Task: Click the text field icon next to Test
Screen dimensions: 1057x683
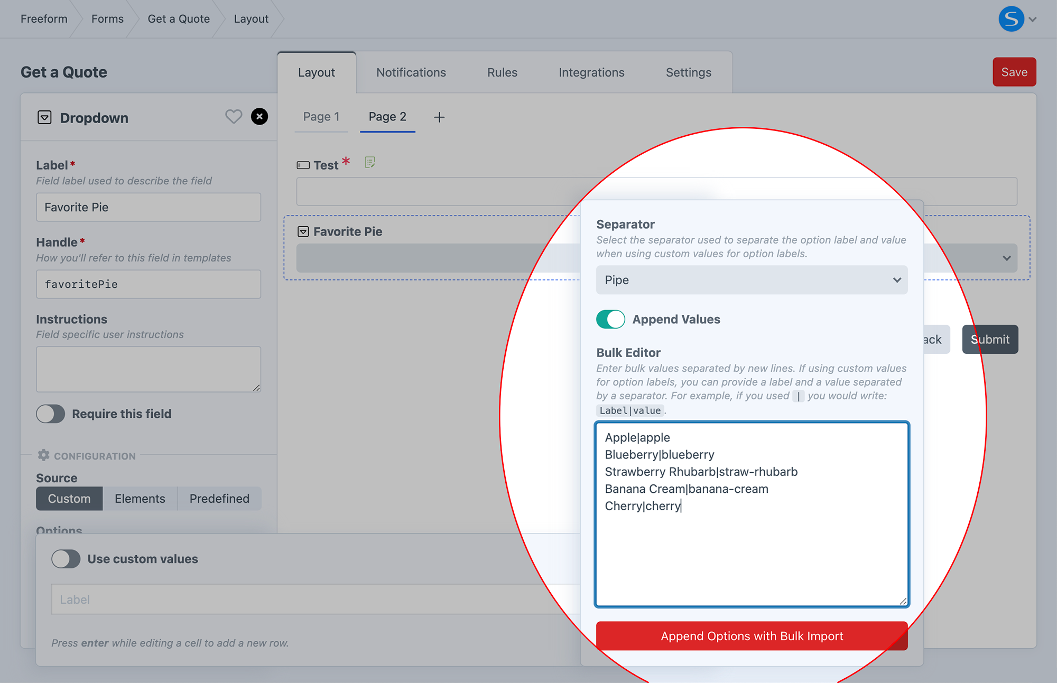Action: click(302, 165)
